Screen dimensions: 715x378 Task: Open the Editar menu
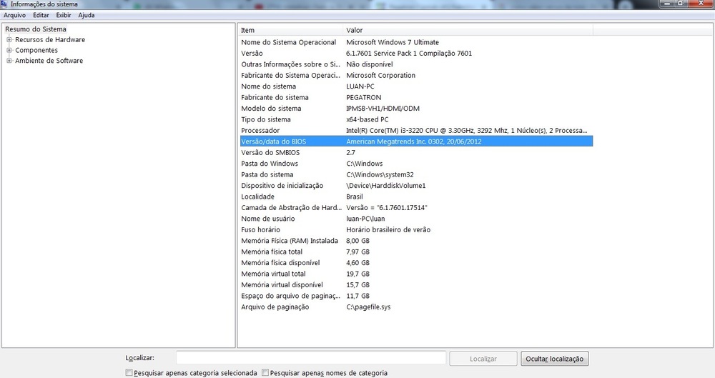tap(41, 15)
